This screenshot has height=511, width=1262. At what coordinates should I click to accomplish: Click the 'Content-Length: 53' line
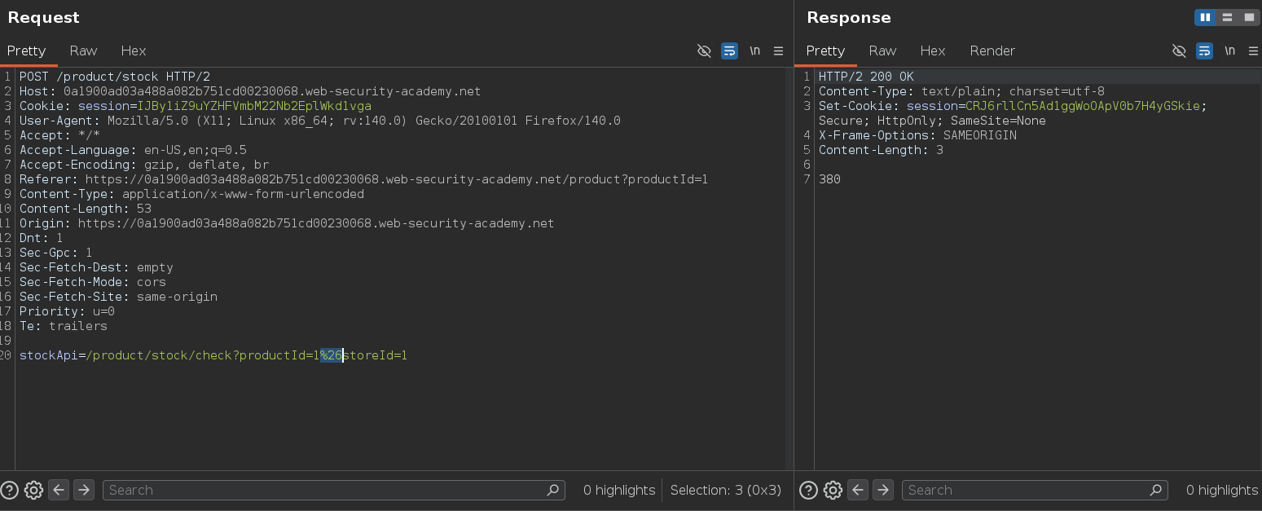point(86,209)
